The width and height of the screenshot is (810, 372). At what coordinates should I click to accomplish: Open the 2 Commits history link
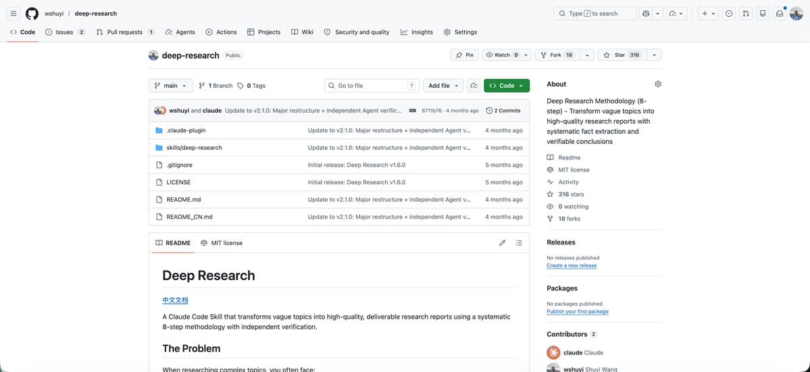(503, 111)
